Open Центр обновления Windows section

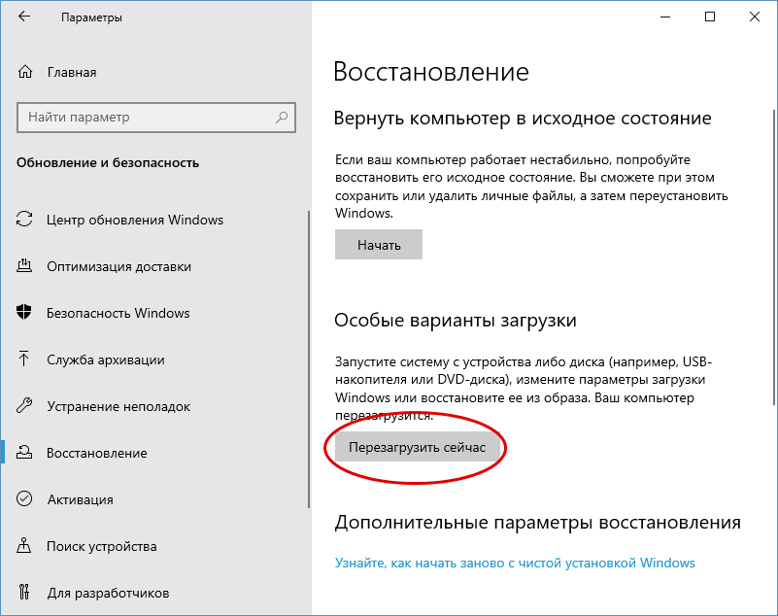(135, 220)
